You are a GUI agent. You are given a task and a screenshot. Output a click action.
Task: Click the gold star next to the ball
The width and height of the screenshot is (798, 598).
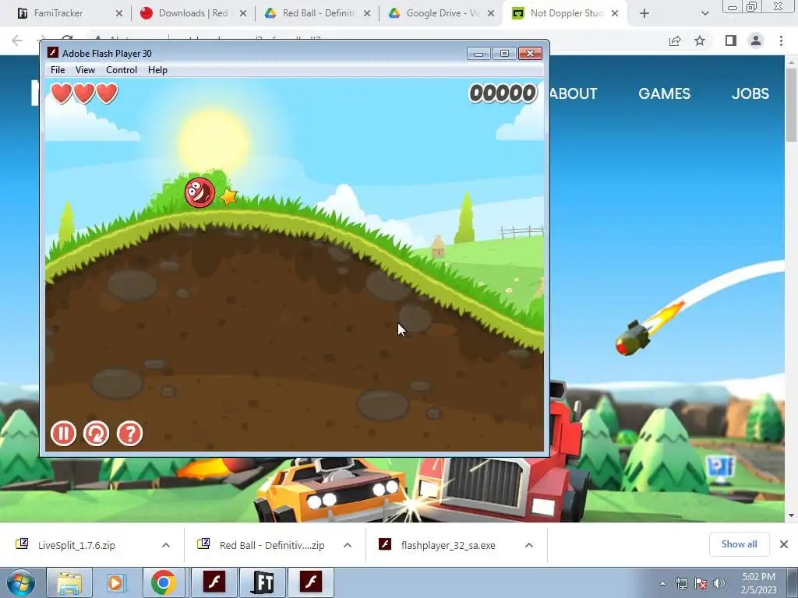pos(228,196)
